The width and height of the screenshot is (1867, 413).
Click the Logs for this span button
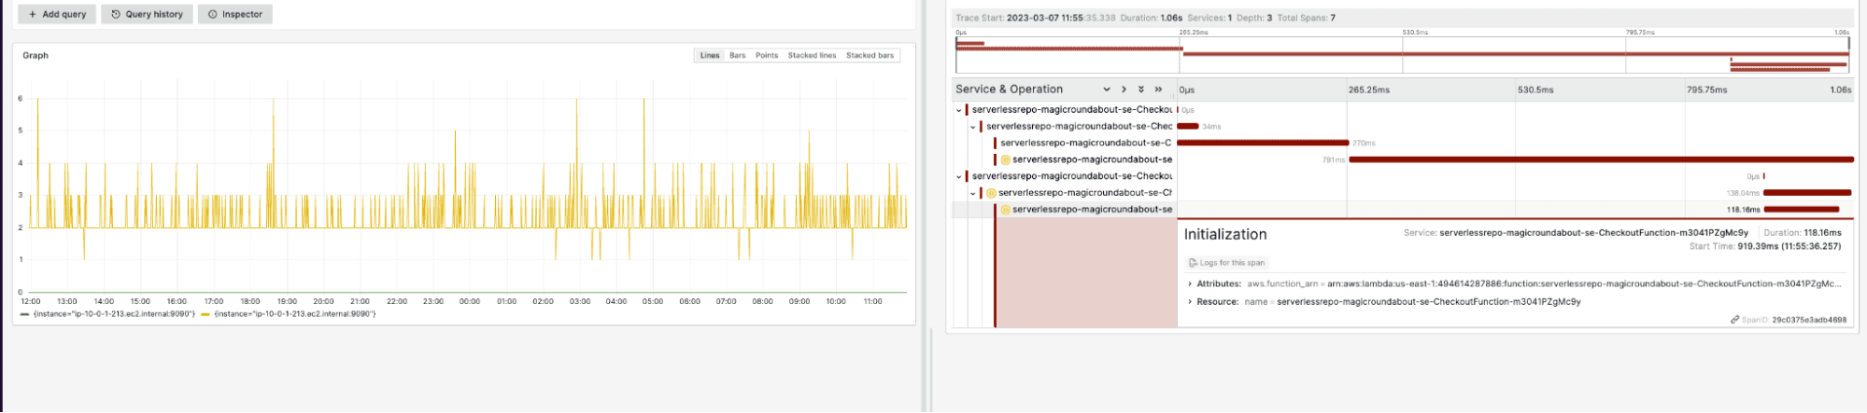pyautogui.click(x=1226, y=263)
